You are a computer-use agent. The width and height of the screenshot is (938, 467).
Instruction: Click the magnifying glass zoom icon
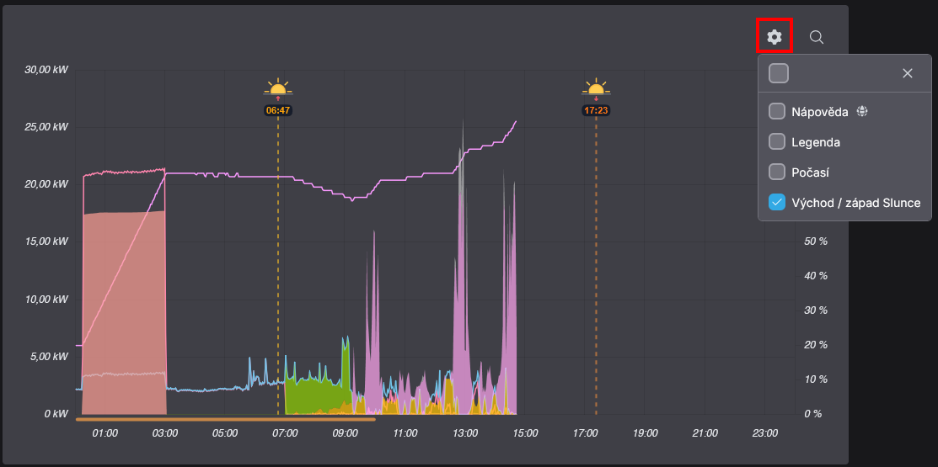tap(816, 37)
